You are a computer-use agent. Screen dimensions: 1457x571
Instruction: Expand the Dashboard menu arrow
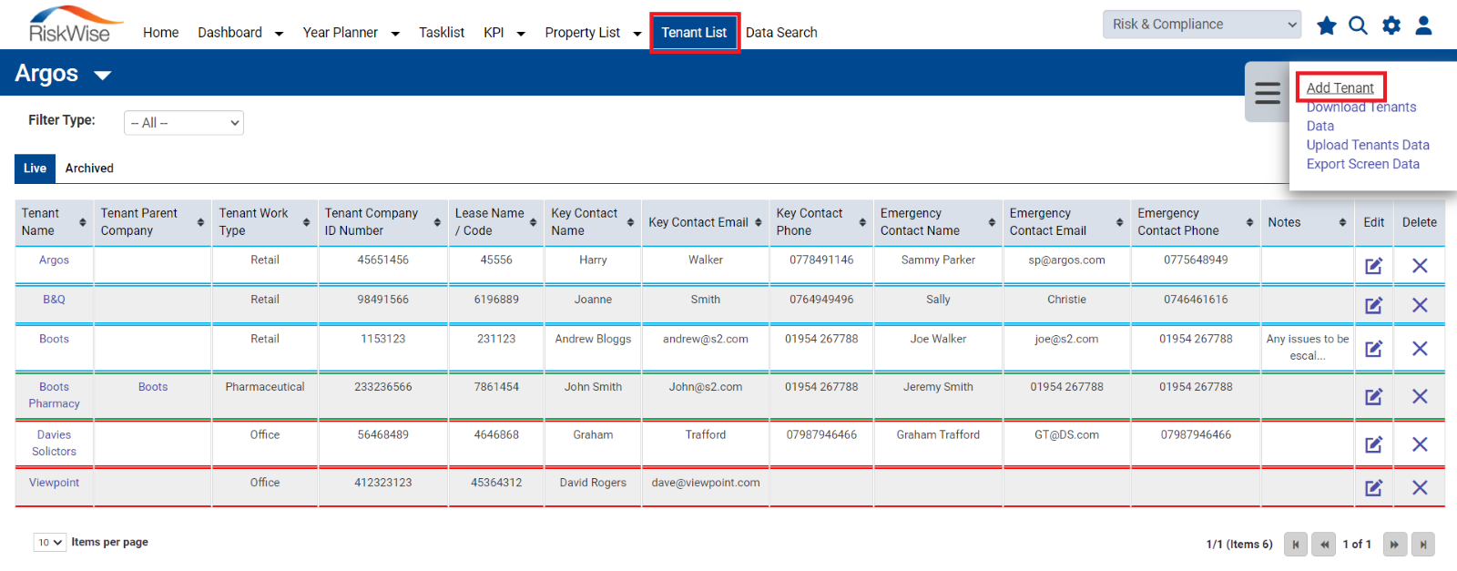279,34
